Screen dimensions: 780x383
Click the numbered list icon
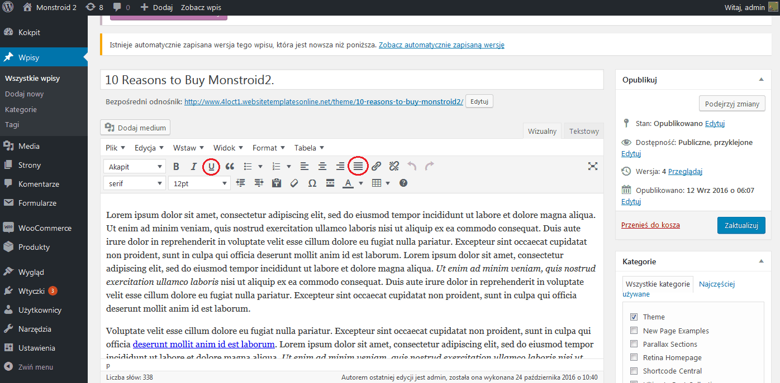pyautogui.click(x=276, y=166)
